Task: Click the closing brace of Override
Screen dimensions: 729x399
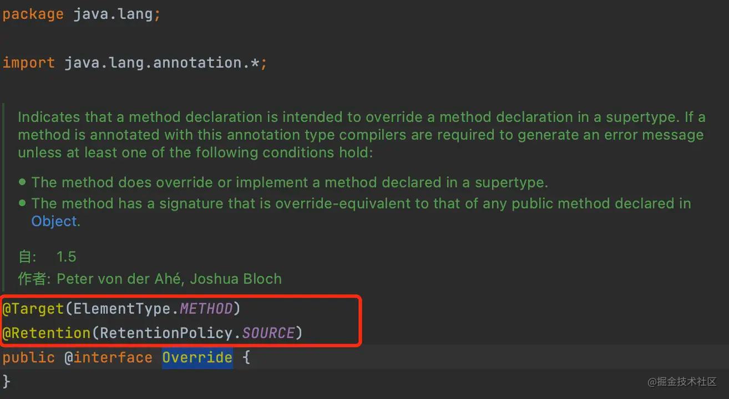Action: click(x=7, y=381)
